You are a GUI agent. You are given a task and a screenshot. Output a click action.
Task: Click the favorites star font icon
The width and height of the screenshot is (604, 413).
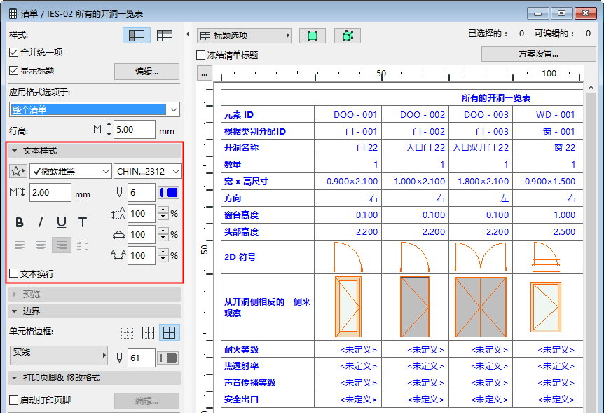[18, 171]
